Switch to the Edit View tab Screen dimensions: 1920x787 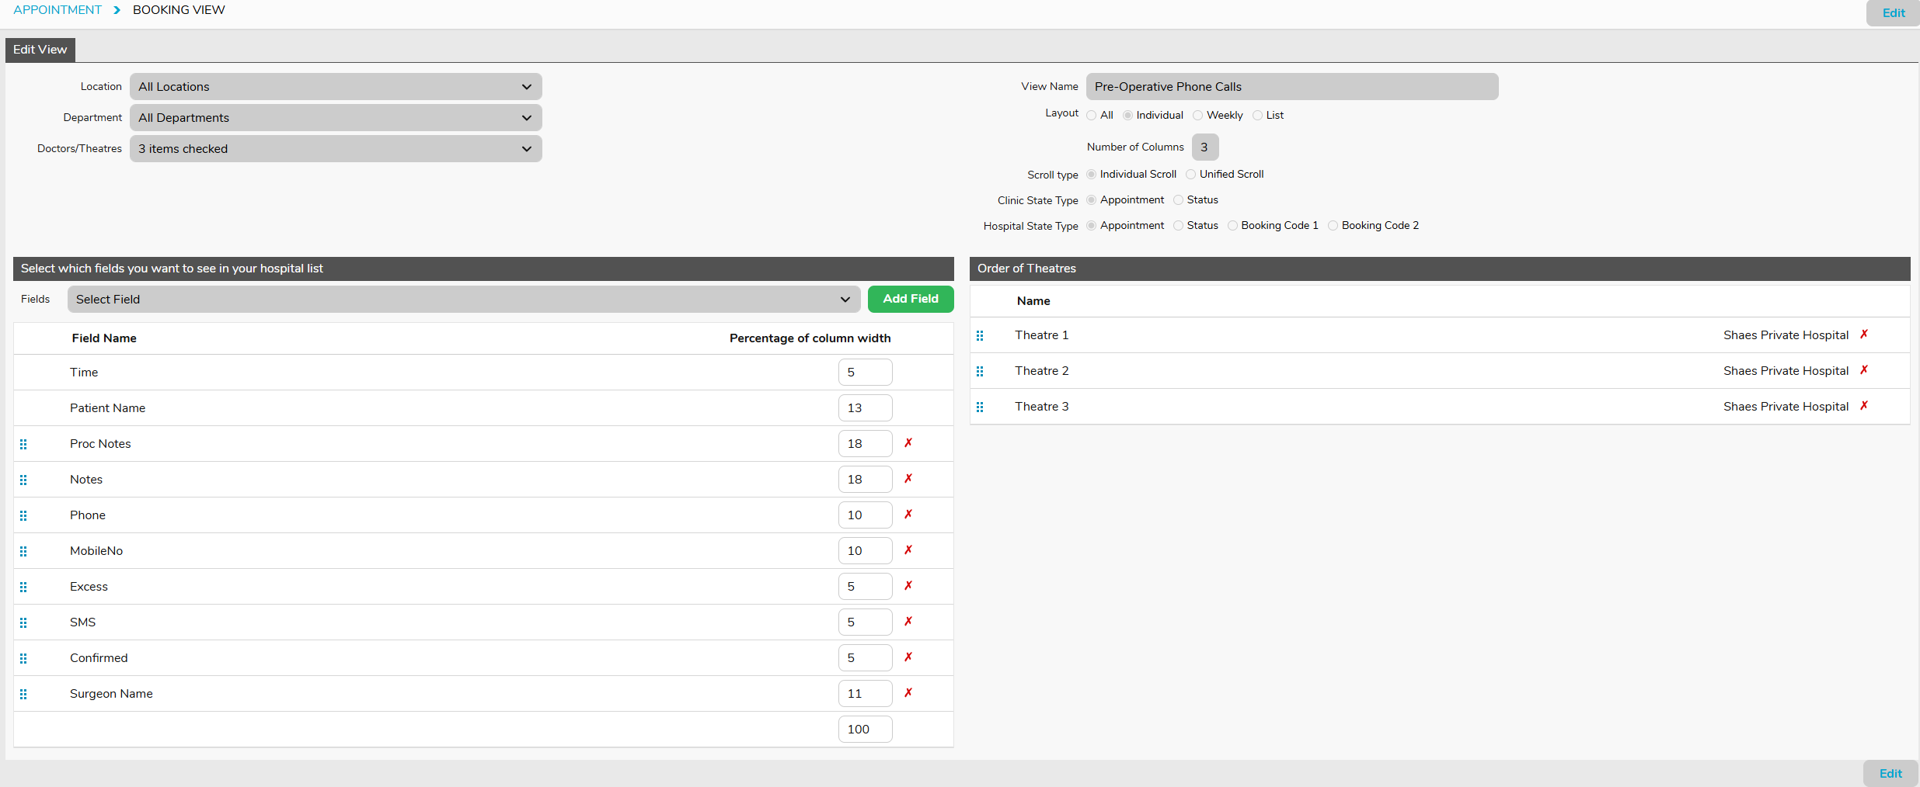40,50
